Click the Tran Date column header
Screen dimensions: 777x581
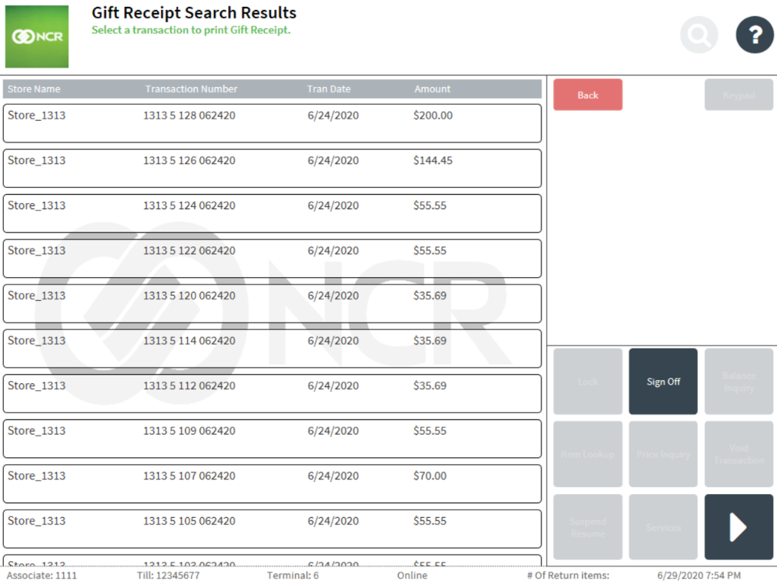[328, 88]
